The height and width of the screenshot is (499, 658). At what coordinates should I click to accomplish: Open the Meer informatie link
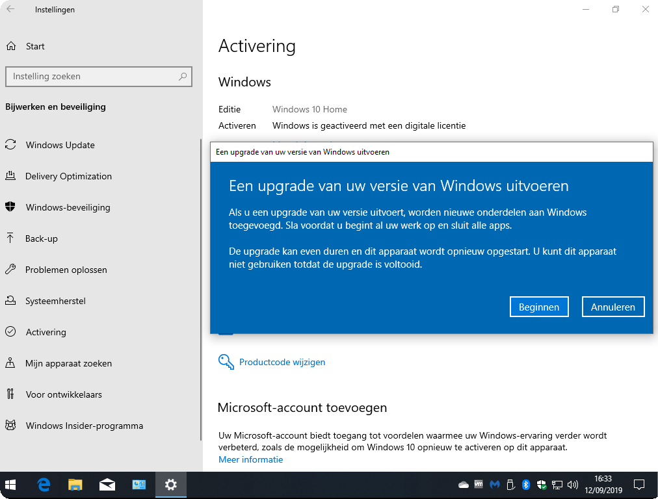click(x=250, y=459)
